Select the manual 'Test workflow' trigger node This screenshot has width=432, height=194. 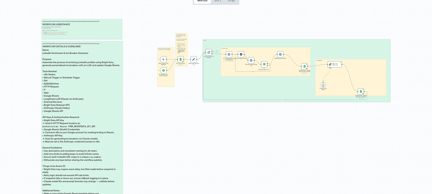pos(163,59)
